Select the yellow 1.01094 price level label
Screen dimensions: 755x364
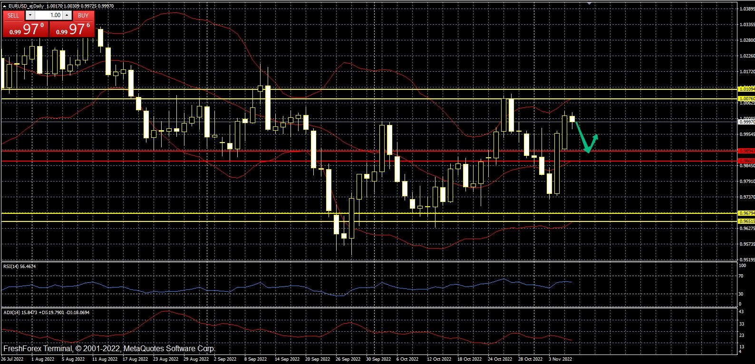pyautogui.click(x=746, y=89)
